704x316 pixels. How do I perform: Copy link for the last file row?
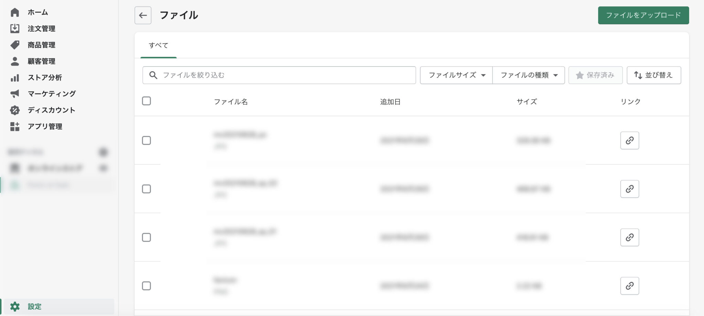coord(629,286)
